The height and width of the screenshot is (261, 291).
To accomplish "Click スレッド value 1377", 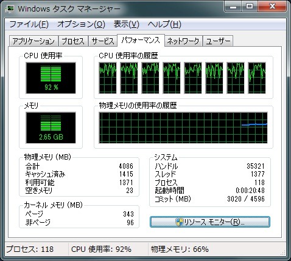I will (x=258, y=174).
